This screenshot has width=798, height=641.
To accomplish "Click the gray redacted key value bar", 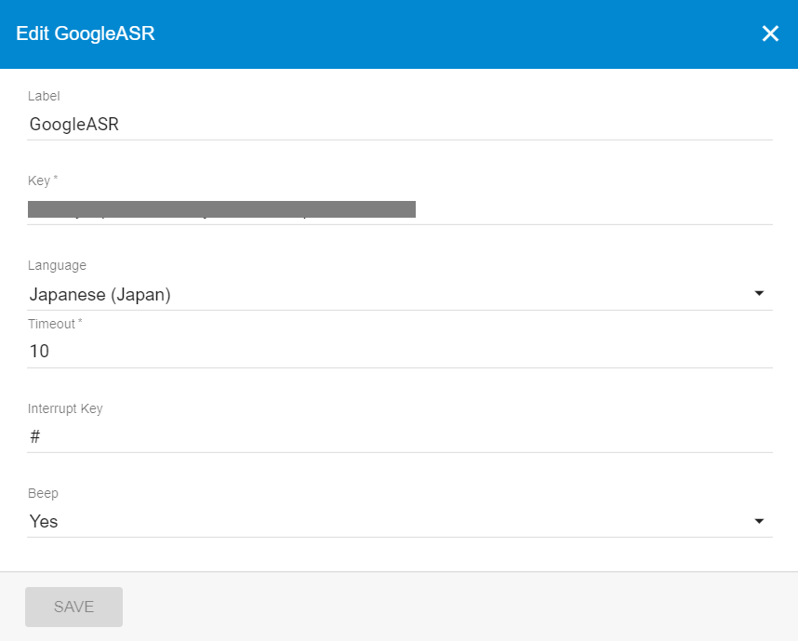I will (221, 208).
